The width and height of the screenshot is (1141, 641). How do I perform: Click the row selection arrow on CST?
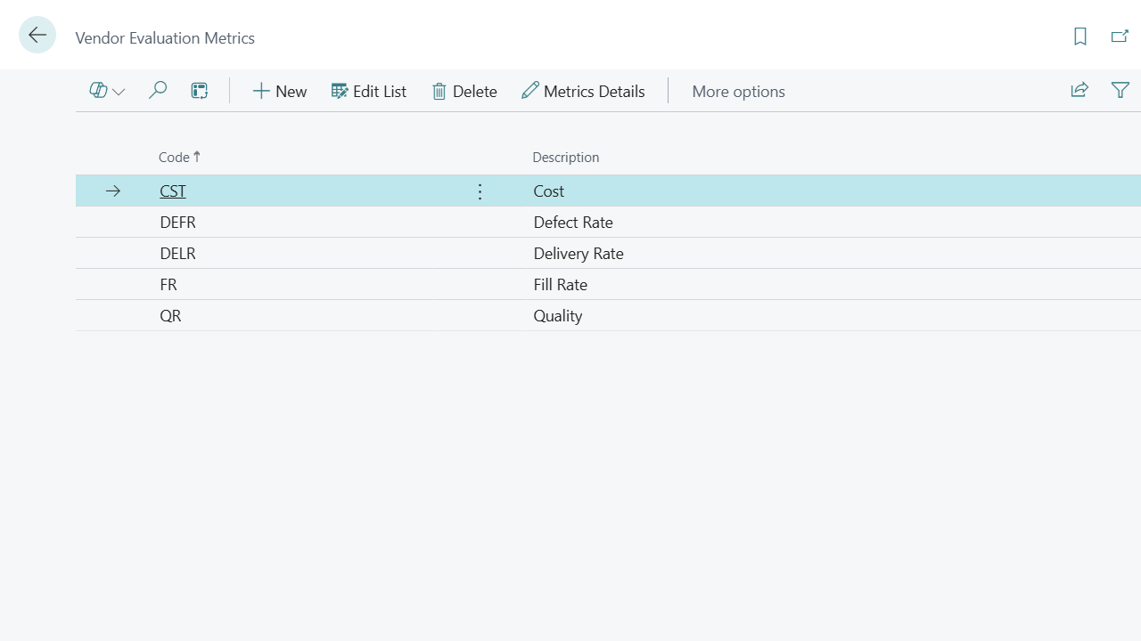point(112,191)
